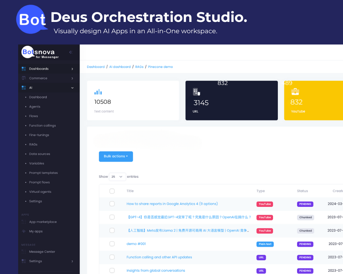343x274 pixels.
Task: Click the briefcase icon on YouTube card
Action: pos(295,92)
